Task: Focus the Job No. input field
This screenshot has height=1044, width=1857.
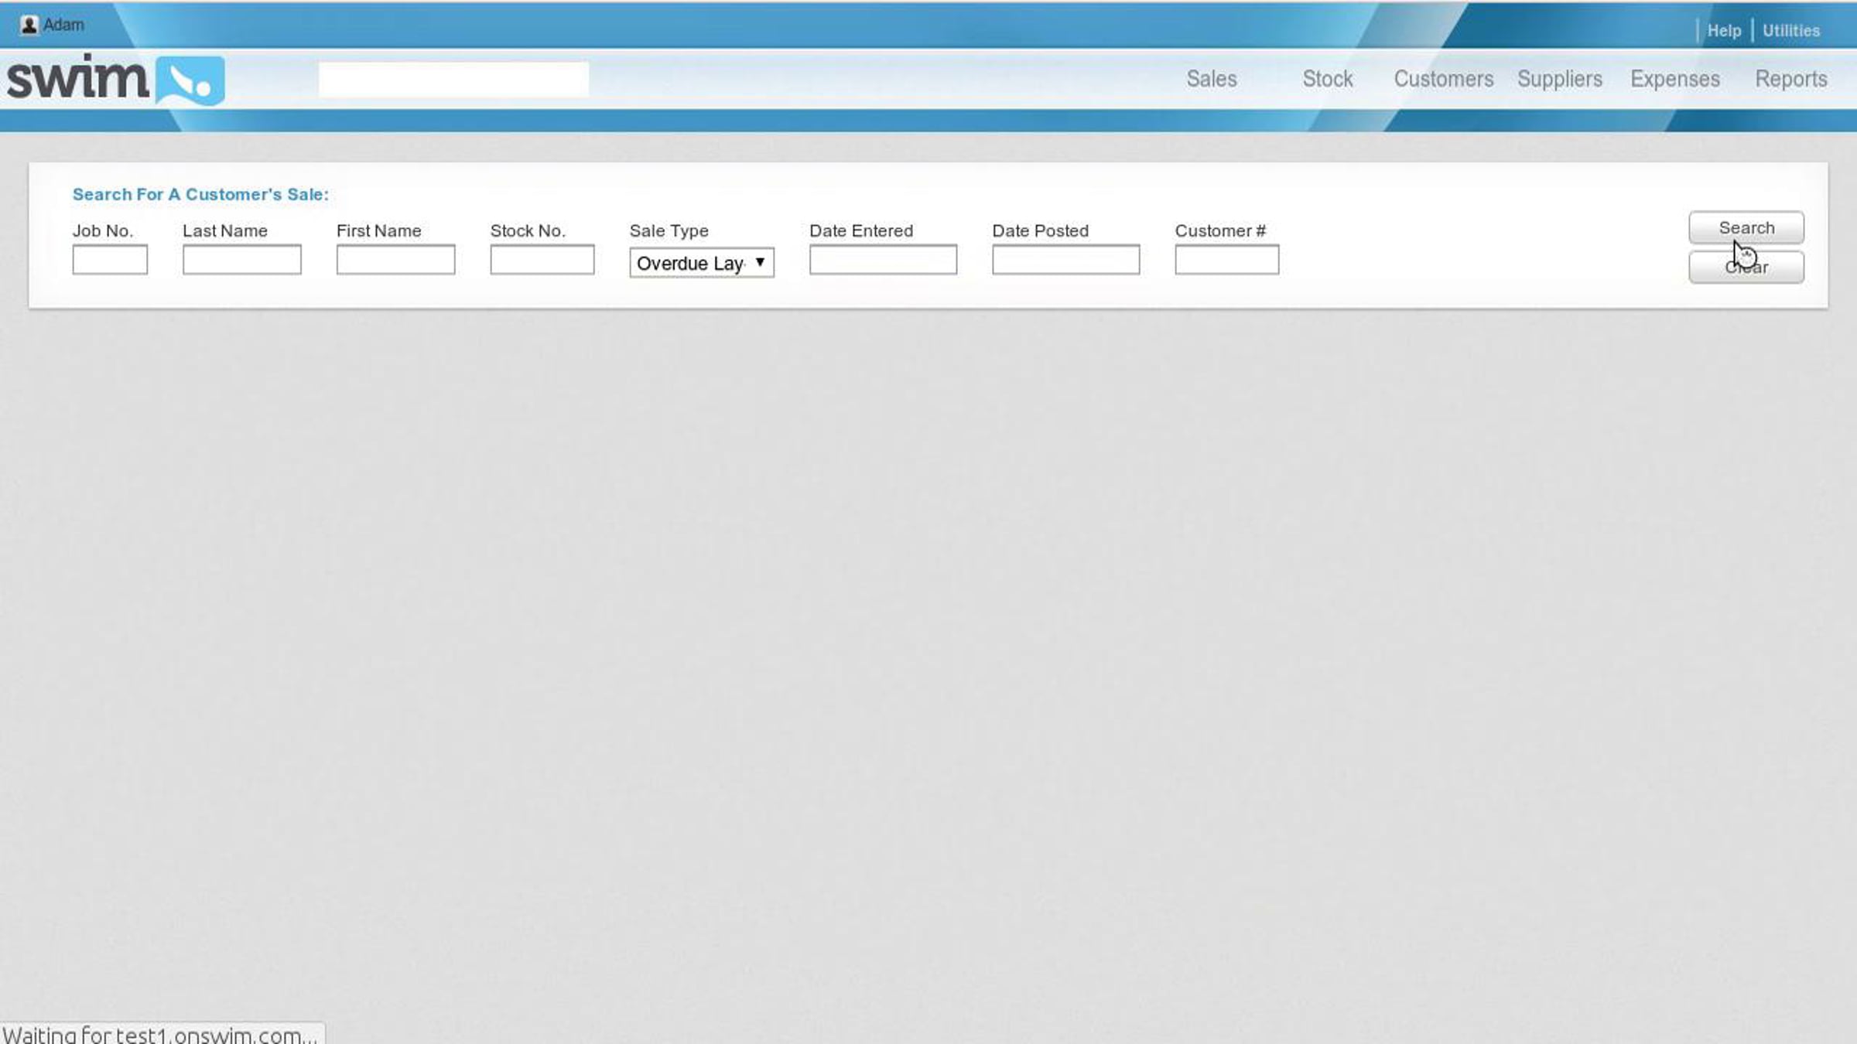Action: point(110,260)
